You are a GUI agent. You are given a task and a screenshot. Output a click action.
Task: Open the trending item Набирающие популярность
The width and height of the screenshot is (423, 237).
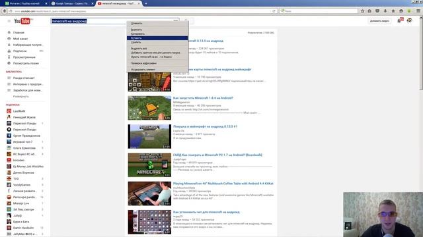[28, 45]
